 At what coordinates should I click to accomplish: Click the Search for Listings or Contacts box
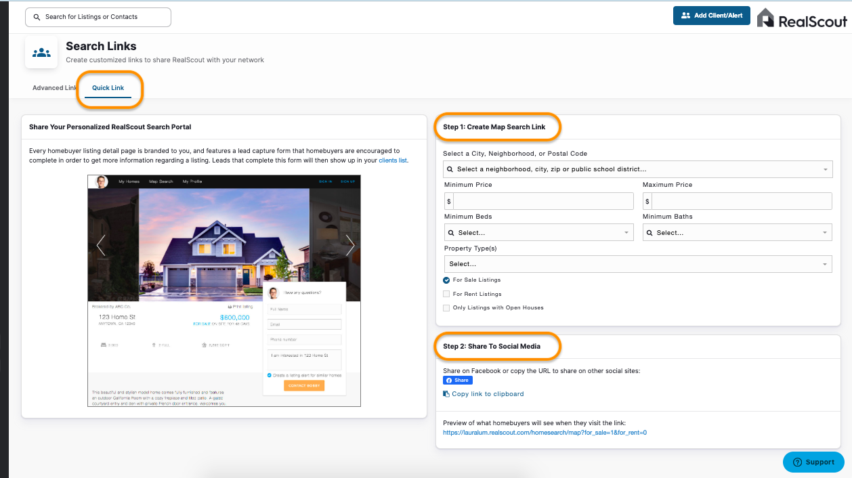(98, 17)
